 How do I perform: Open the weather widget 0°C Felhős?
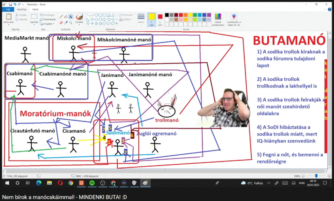(252, 183)
